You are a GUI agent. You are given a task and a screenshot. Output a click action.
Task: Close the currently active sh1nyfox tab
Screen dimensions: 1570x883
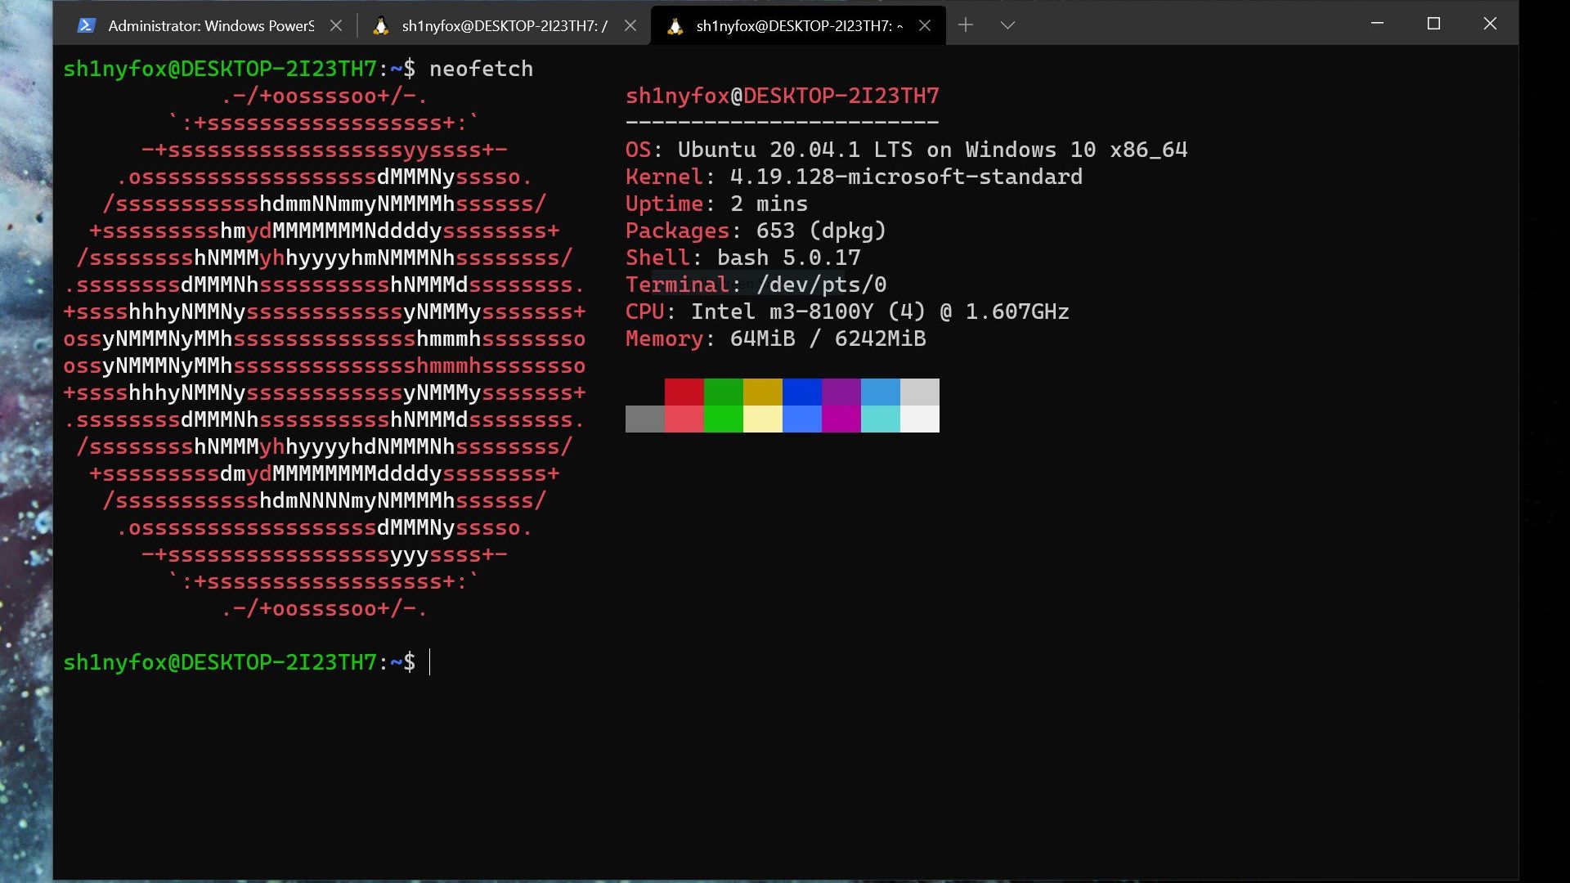[925, 26]
